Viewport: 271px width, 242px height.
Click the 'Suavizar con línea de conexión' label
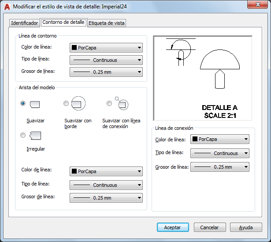click(121, 124)
